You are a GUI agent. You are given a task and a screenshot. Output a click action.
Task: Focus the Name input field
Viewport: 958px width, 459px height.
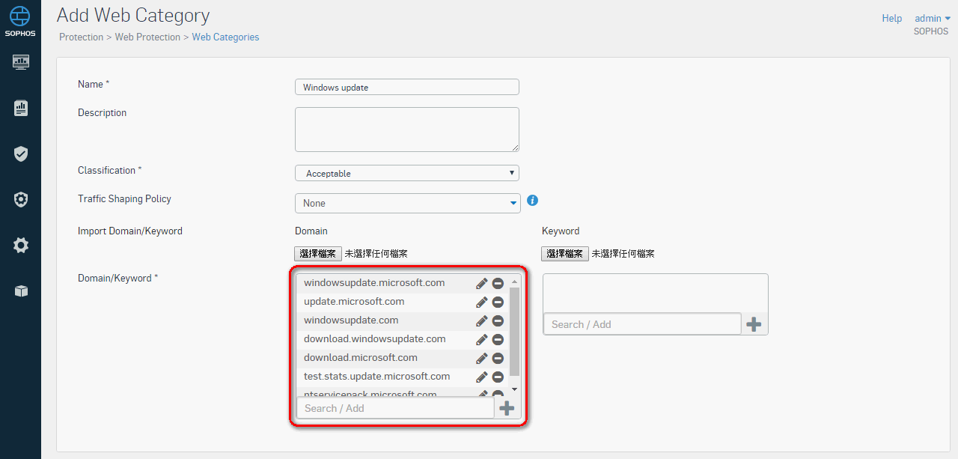pos(407,87)
